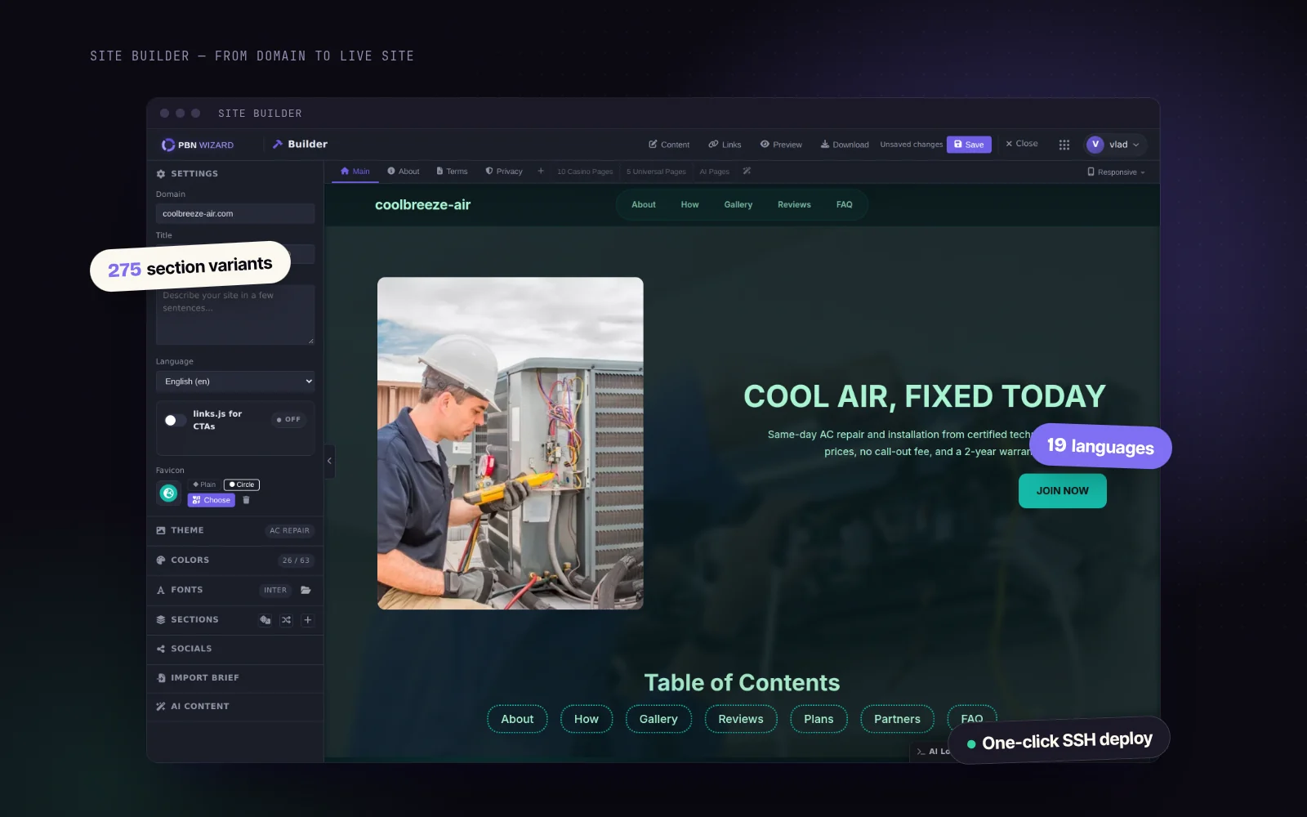Screen dimensions: 1307x817
Task: Randomize sections with the dice icon
Action: coord(265,620)
